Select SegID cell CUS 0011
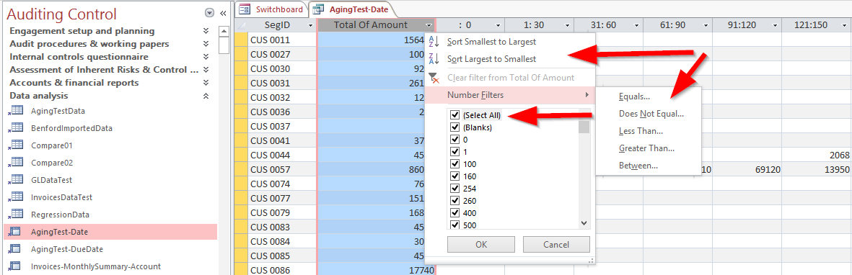The height and width of the screenshot is (275, 852). [x=281, y=40]
